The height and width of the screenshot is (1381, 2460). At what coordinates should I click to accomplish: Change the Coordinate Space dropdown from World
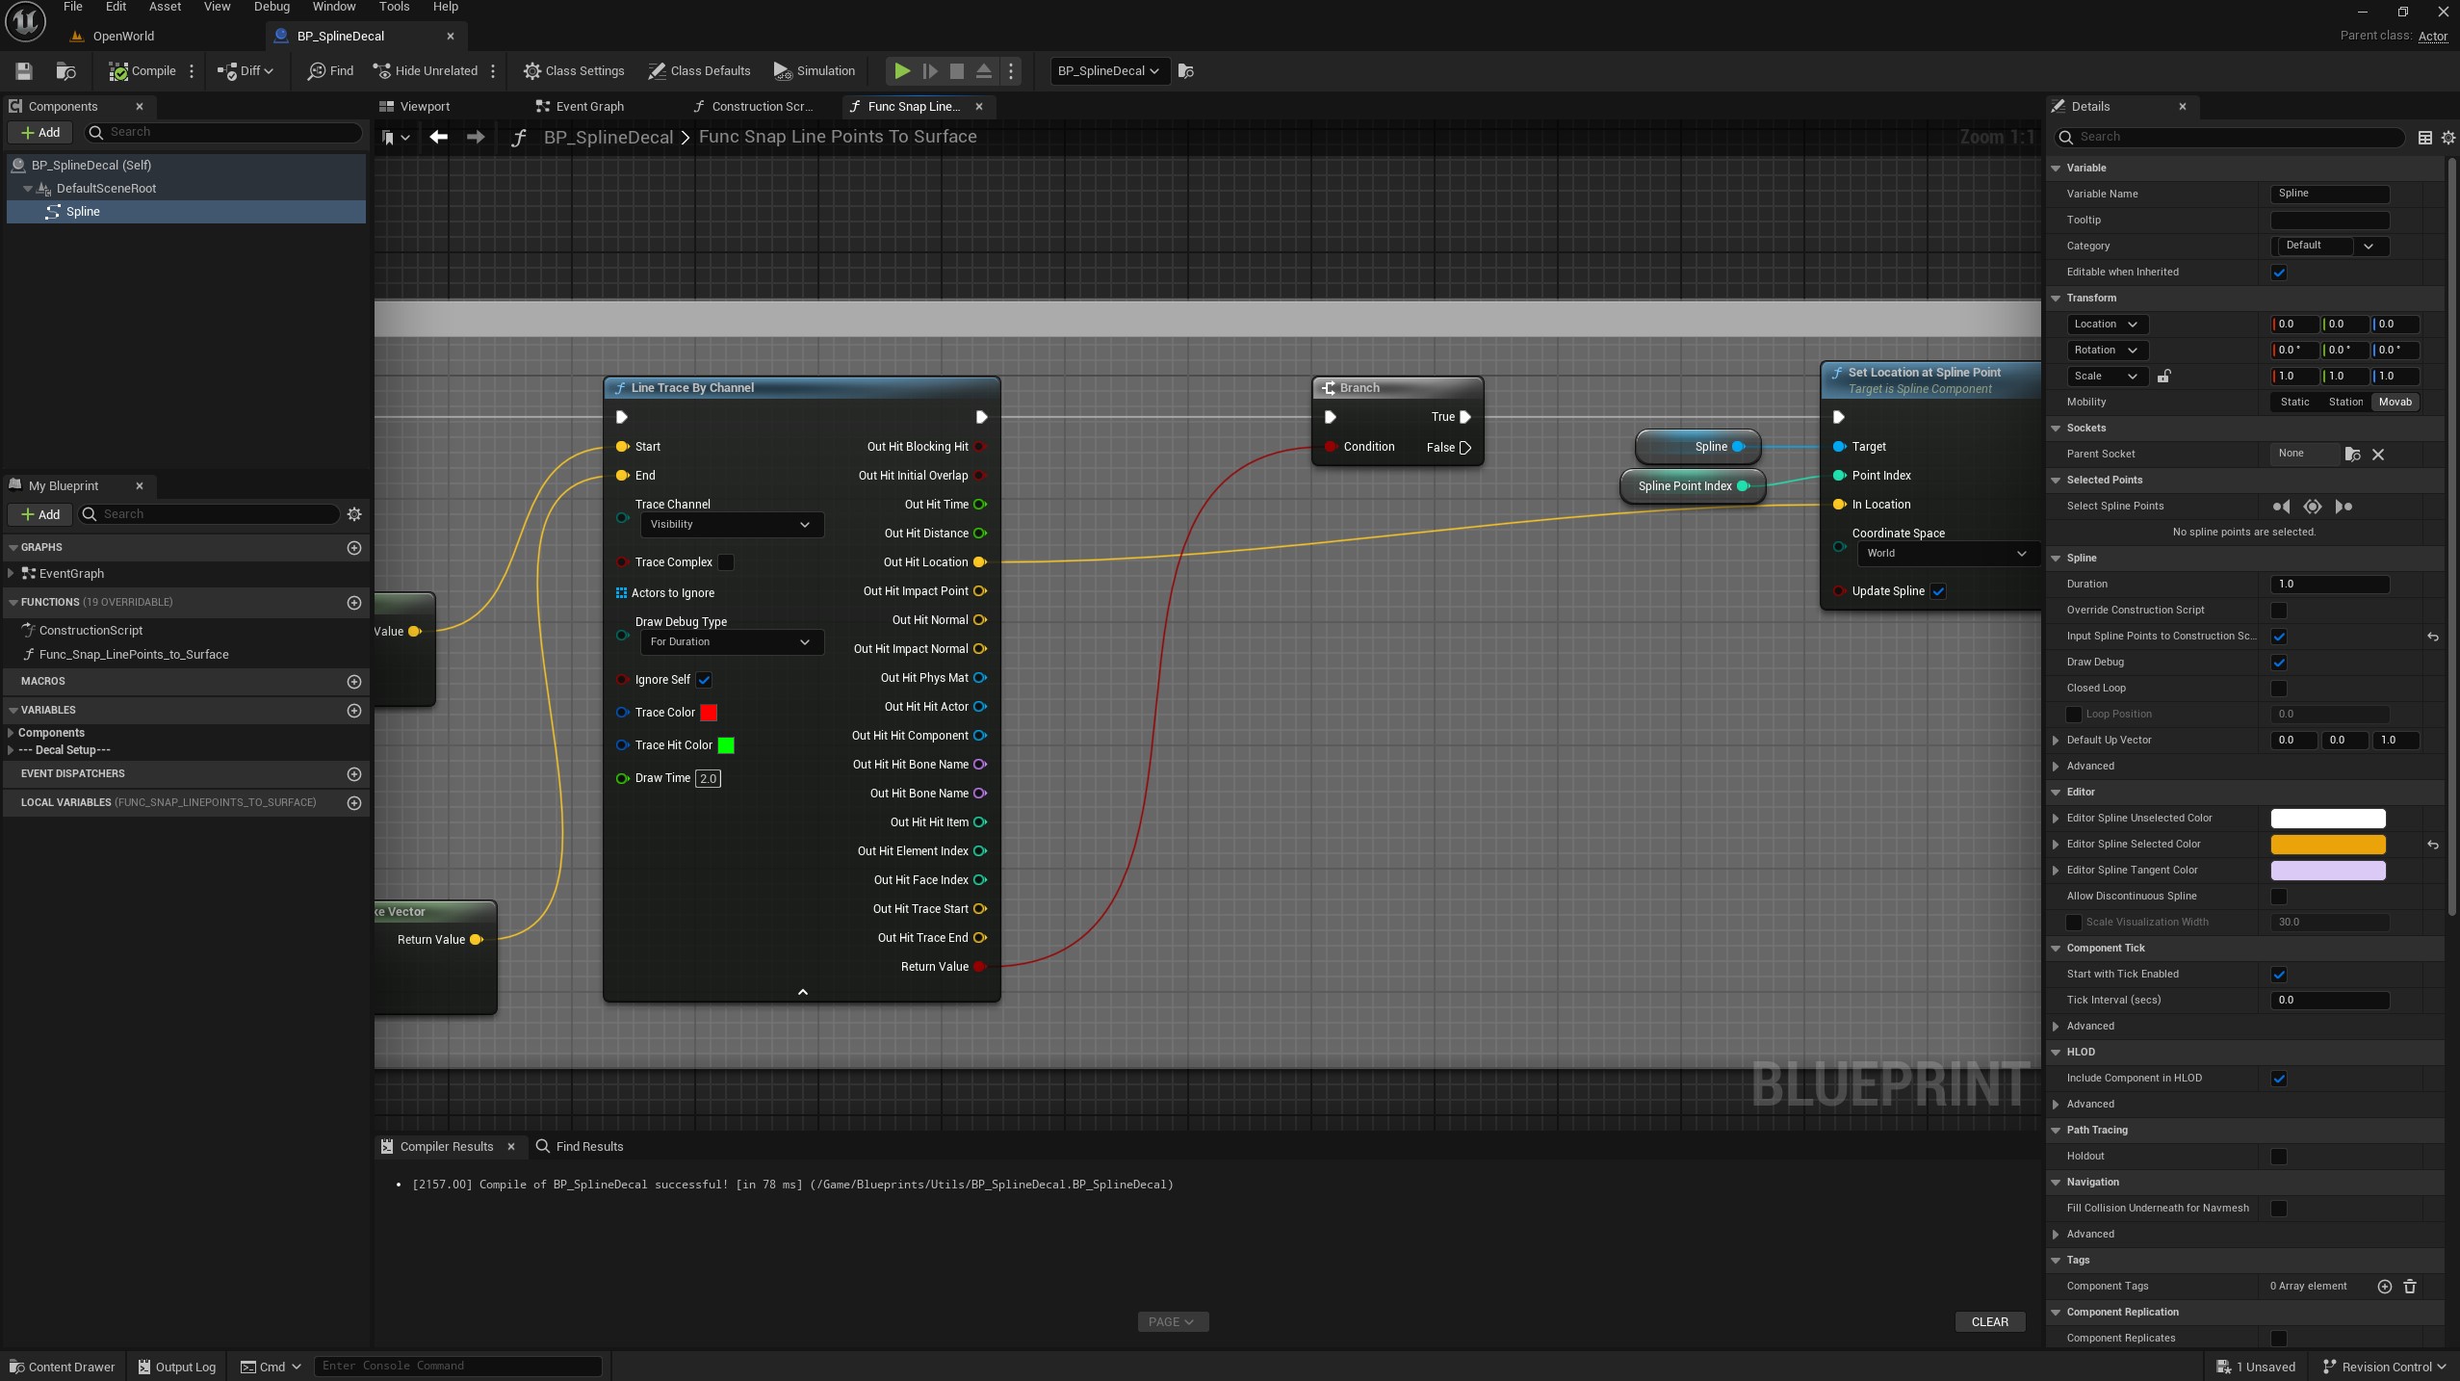pyautogui.click(x=1946, y=553)
